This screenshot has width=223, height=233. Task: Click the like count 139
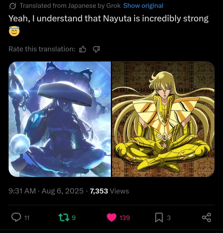pos(125,218)
